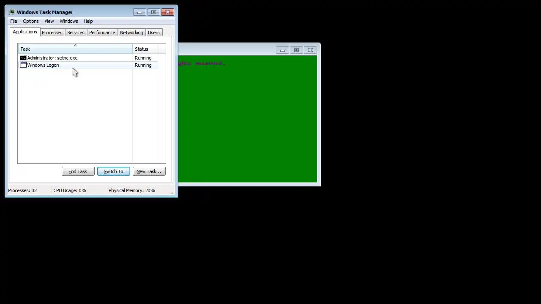Click Running status of sethc.exe
Screen dimensions: 541x304
tap(143, 58)
